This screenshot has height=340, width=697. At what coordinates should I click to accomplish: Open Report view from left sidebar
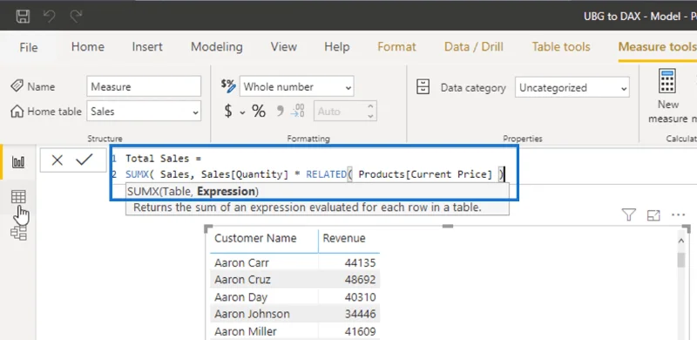tap(18, 162)
